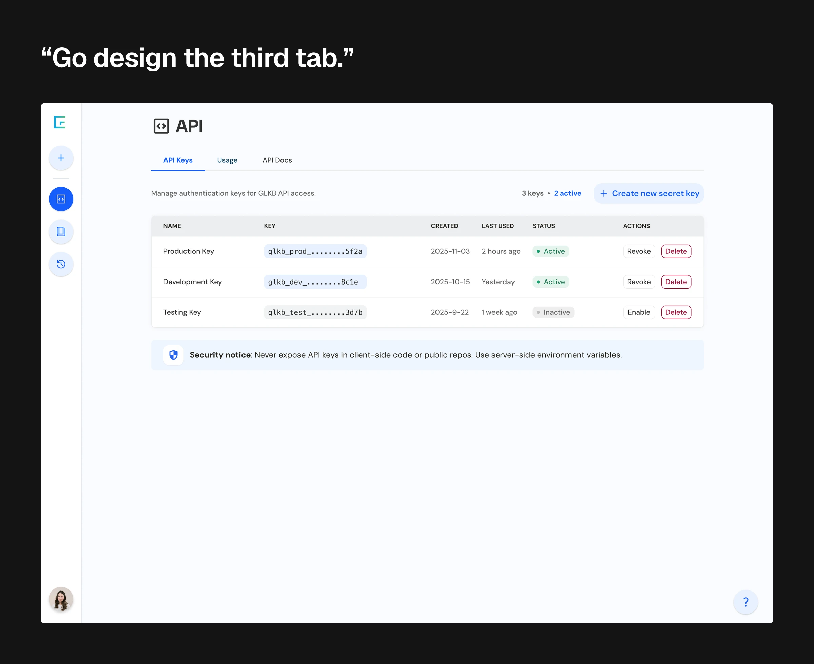Open the API code icon in sidebar

(x=61, y=199)
